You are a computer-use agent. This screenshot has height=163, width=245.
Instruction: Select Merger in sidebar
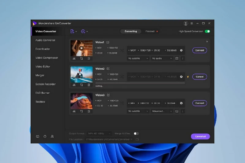pos(40,75)
